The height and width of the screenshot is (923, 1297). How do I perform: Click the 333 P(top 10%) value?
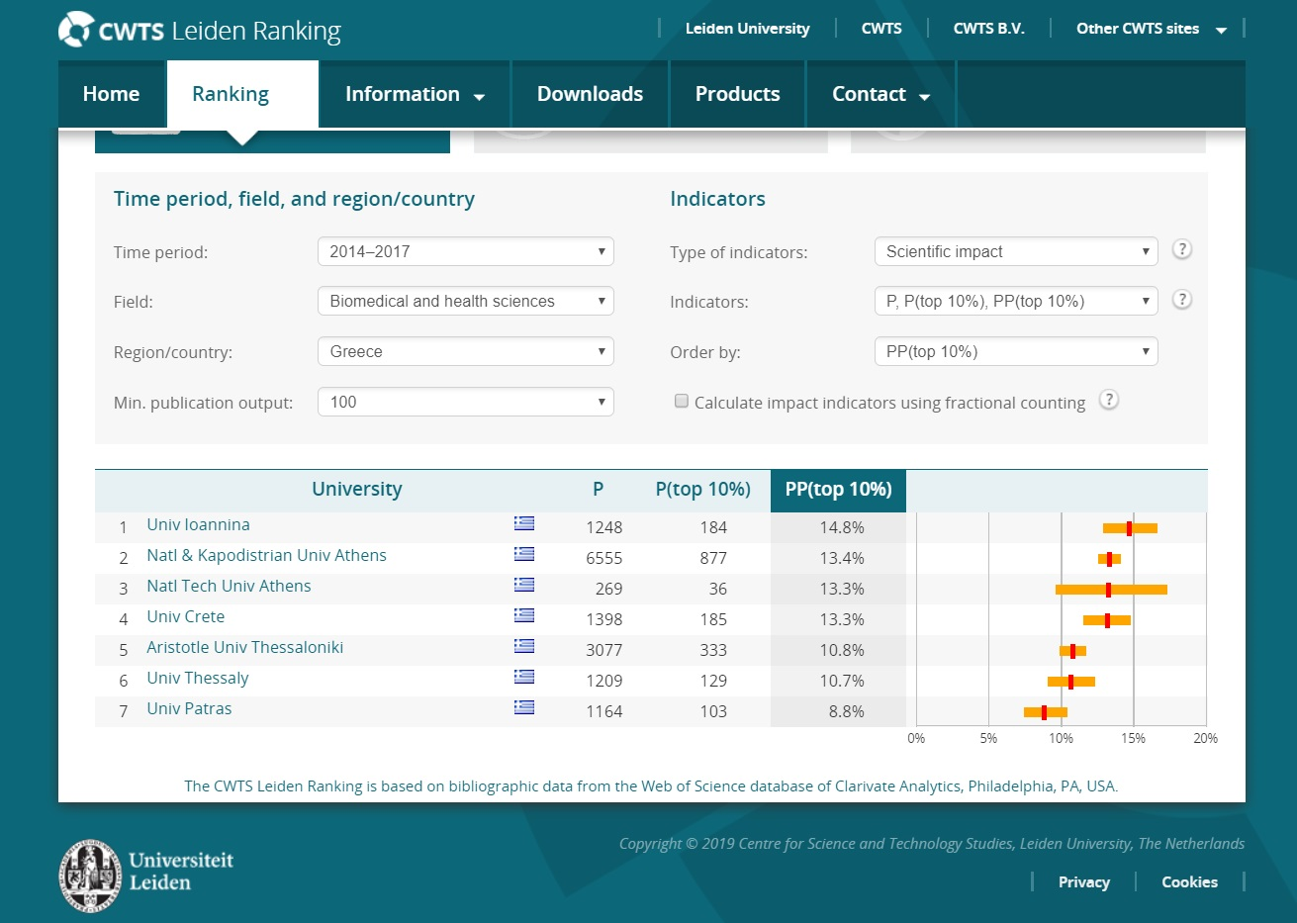pyautogui.click(x=713, y=650)
